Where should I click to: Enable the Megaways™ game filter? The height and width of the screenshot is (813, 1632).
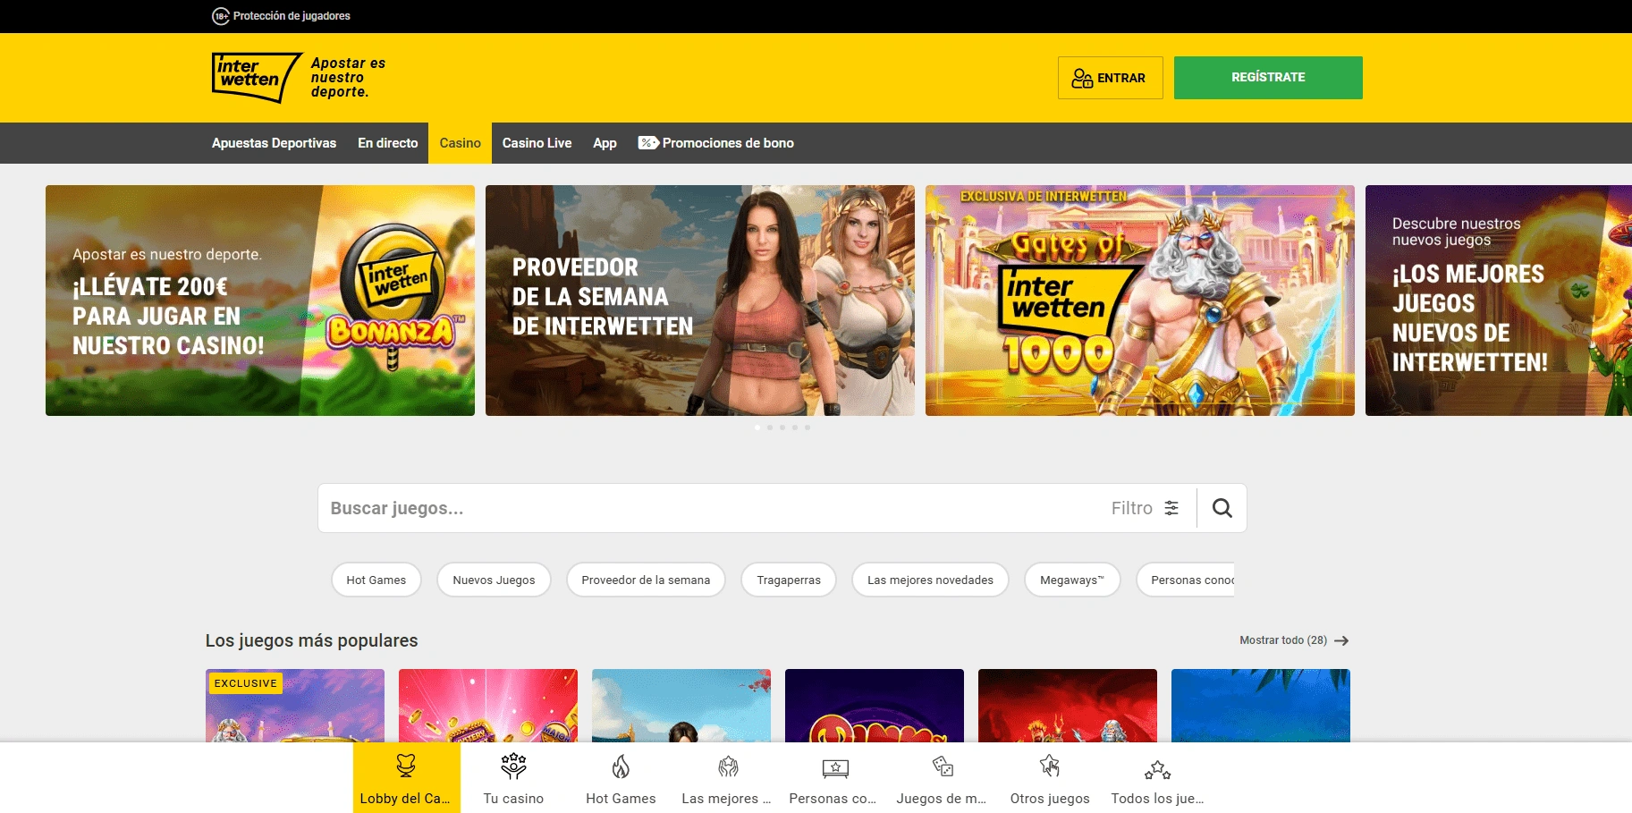1071,580
